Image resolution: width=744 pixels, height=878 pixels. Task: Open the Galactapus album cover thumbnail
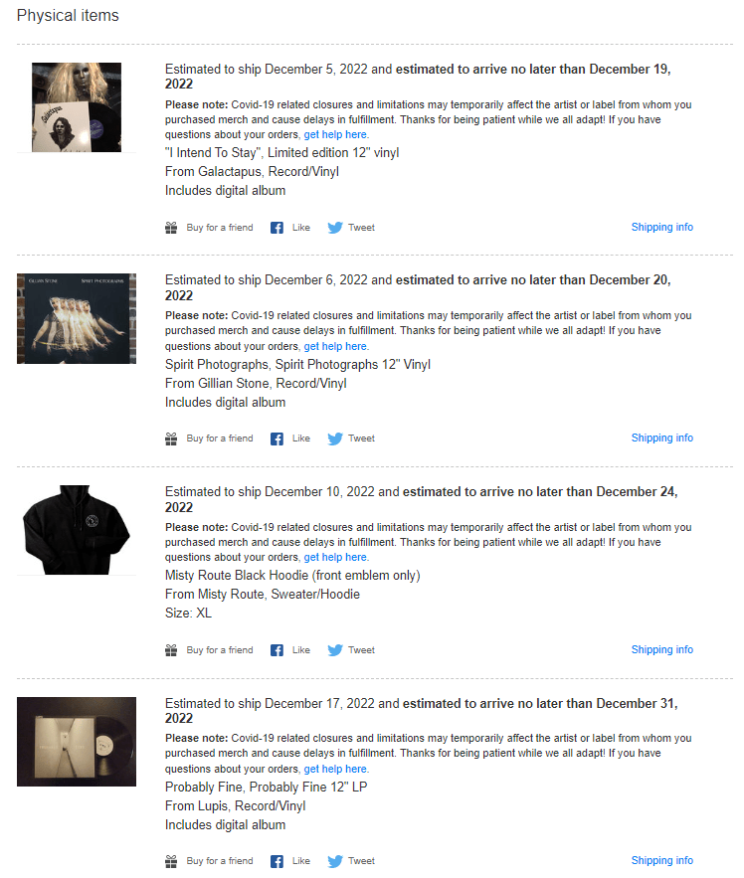click(77, 107)
